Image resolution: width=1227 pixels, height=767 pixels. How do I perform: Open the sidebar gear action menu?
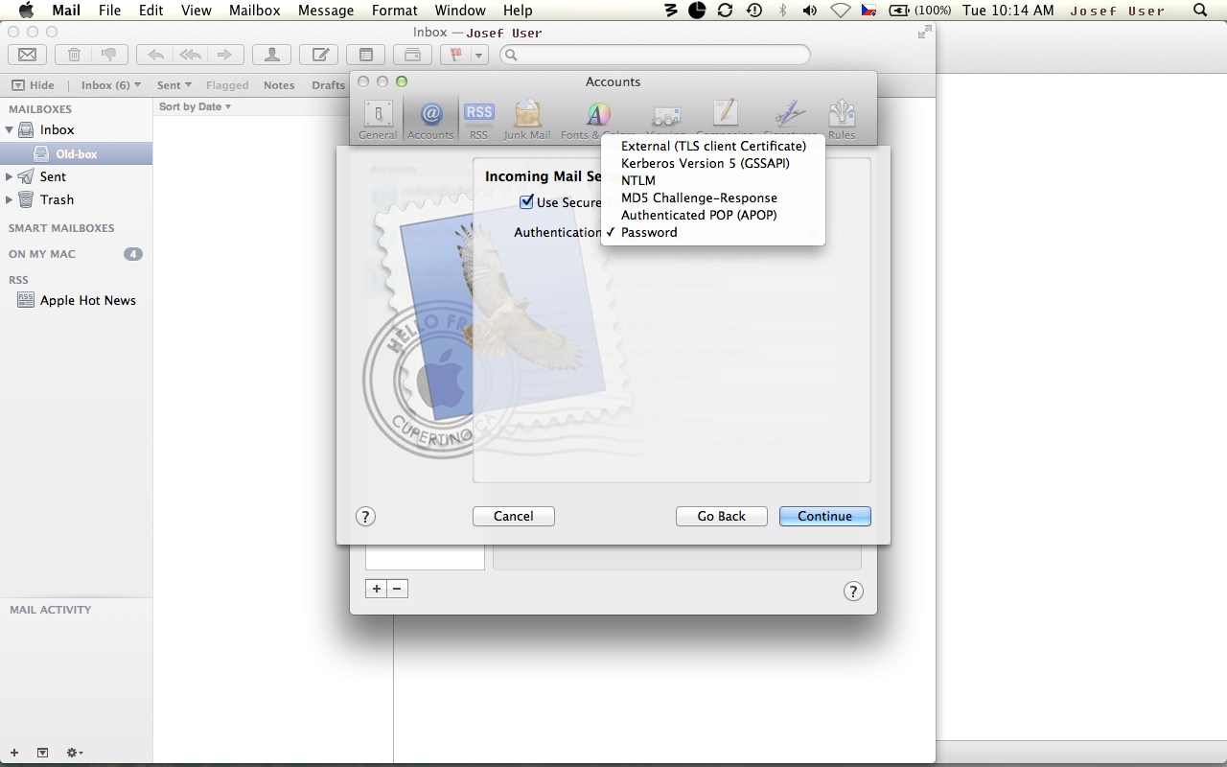pyautogui.click(x=75, y=753)
